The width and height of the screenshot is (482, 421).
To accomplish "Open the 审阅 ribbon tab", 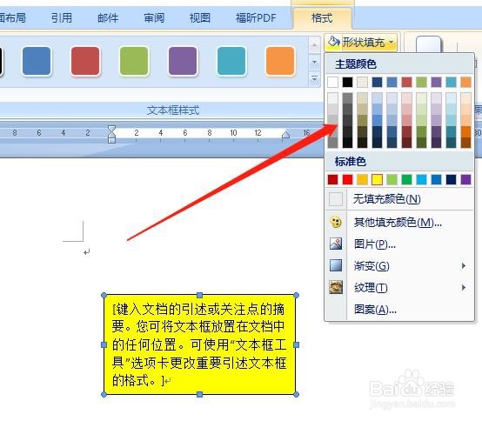I will pos(154,17).
